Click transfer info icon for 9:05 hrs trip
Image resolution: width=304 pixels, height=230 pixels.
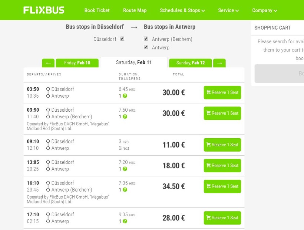[x=125, y=221]
